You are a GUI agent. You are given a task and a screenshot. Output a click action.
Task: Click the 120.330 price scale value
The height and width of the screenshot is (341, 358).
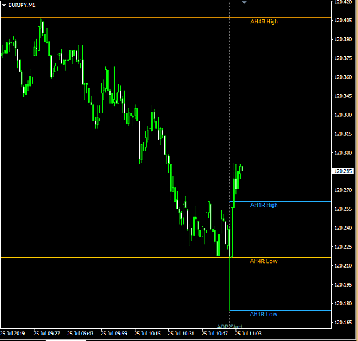(343, 115)
